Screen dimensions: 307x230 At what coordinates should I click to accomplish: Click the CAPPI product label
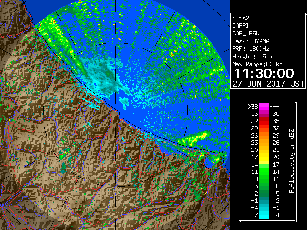click(240, 26)
